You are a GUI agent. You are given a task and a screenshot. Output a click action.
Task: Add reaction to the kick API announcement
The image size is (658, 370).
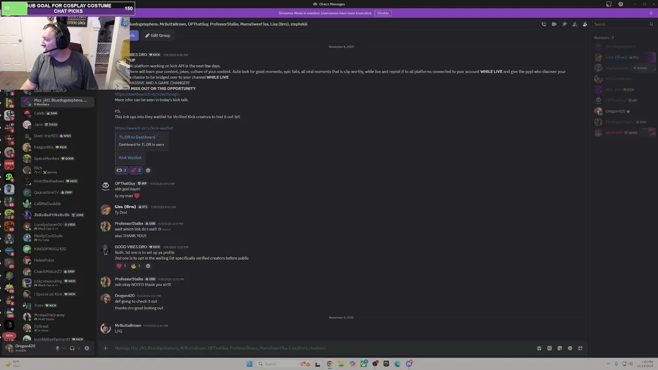click(148, 170)
